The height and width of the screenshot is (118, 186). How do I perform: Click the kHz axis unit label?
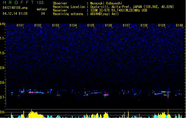click(3, 24)
